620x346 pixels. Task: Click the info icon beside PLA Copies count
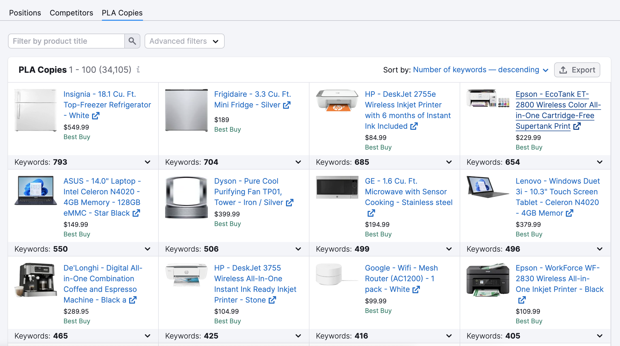tap(138, 70)
